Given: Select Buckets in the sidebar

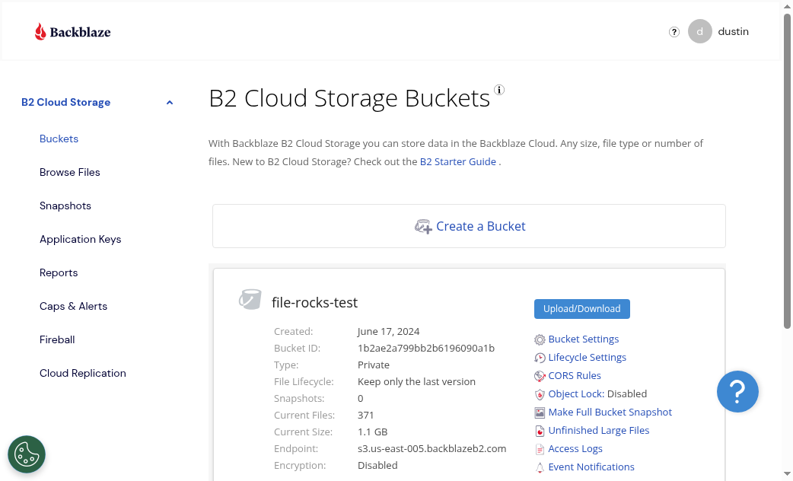Looking at the screenshot, I should [59, 139].
